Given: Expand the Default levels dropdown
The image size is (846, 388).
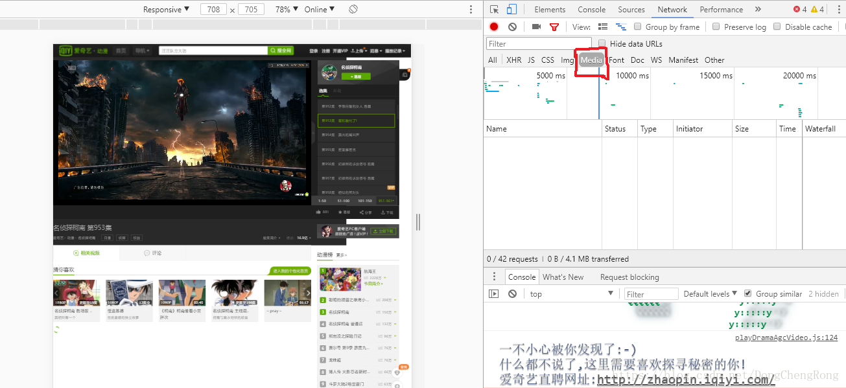Looking at the screenshot, I should (711, 294).
